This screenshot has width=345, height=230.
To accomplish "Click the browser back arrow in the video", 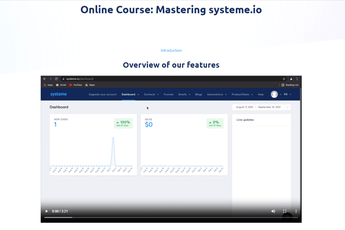I will point(45,79).
